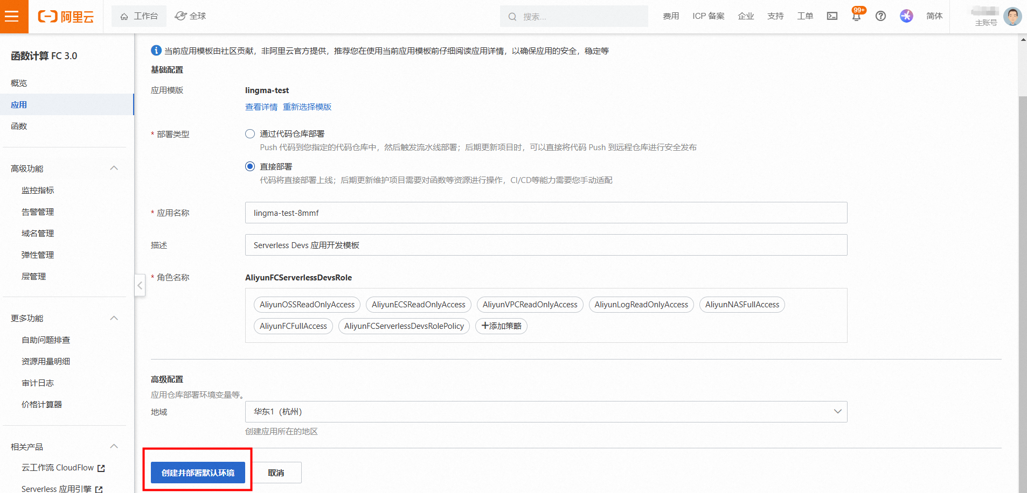Click the Alibaba Cloud logo
This screenshot has height=493, width=1027.
[66, 17]
